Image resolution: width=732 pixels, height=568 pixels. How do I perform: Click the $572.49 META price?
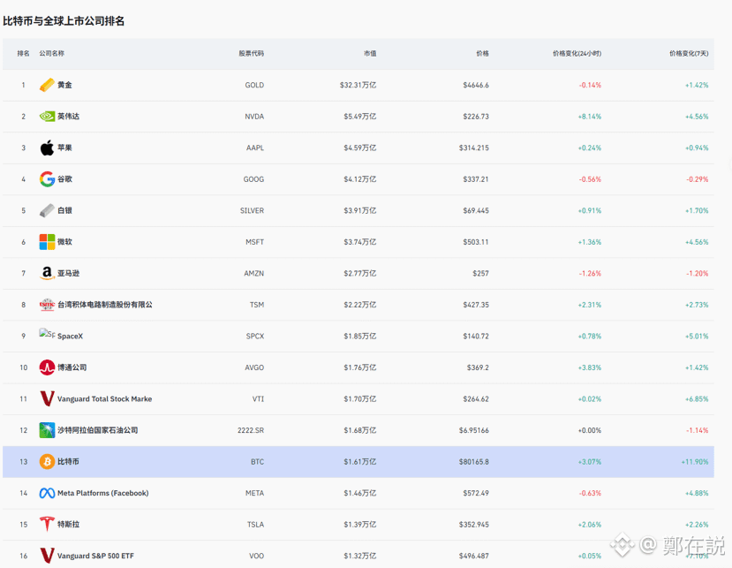(x=476, y=493)
